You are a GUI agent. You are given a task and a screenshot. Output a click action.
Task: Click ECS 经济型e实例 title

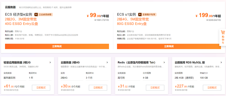pyautogui.click(x=18, y=14)
